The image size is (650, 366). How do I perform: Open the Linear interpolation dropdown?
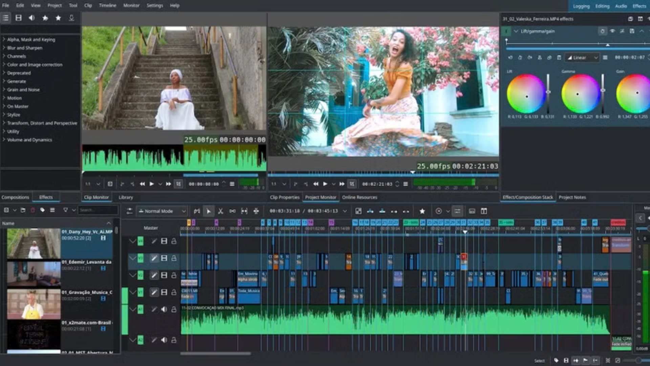click(x=582, y=58)
